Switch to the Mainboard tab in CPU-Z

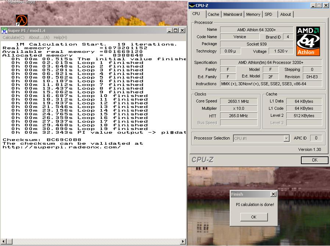click(x=233, y=14)
